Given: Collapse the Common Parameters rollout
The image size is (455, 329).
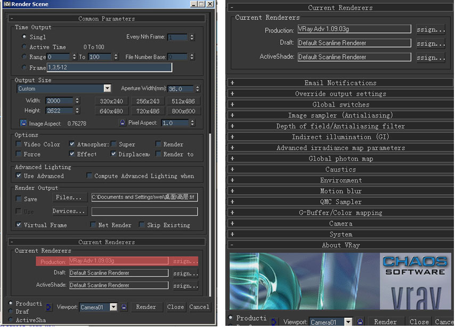Looking at the screenshot, I should point(107,19).
